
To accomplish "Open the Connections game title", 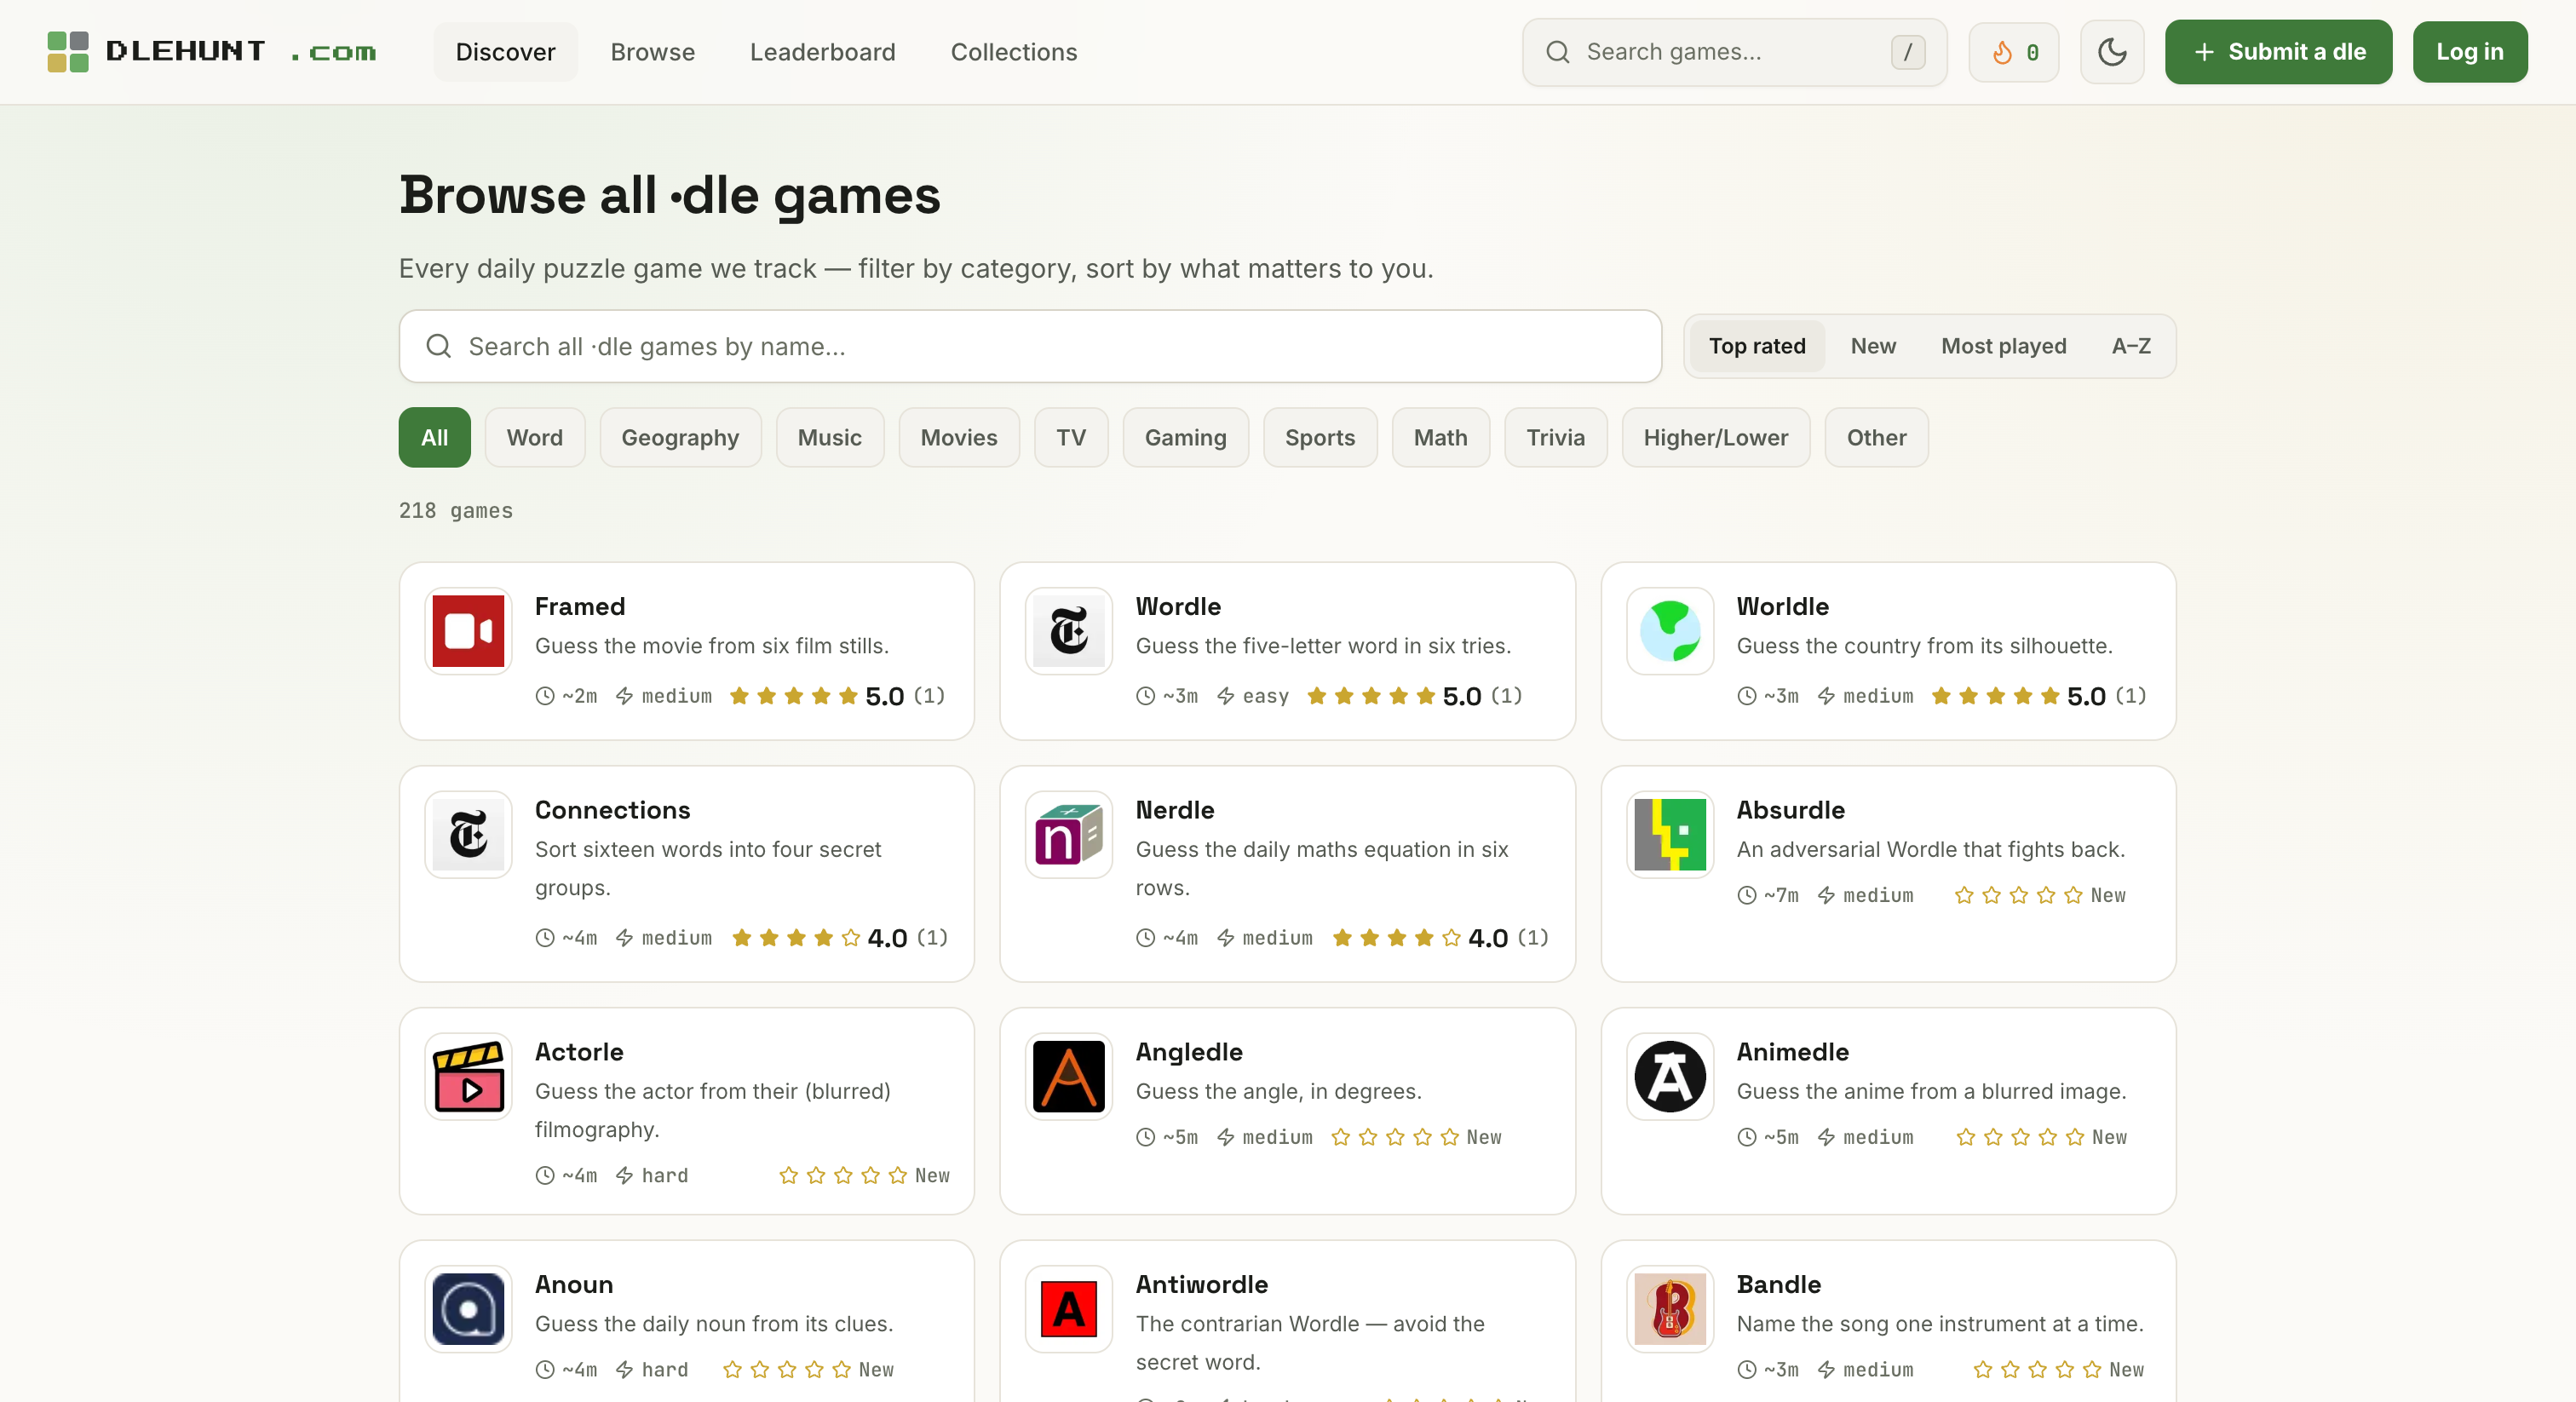I will (x=612, y=809).
